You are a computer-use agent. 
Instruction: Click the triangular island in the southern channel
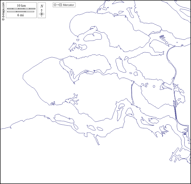129,111
